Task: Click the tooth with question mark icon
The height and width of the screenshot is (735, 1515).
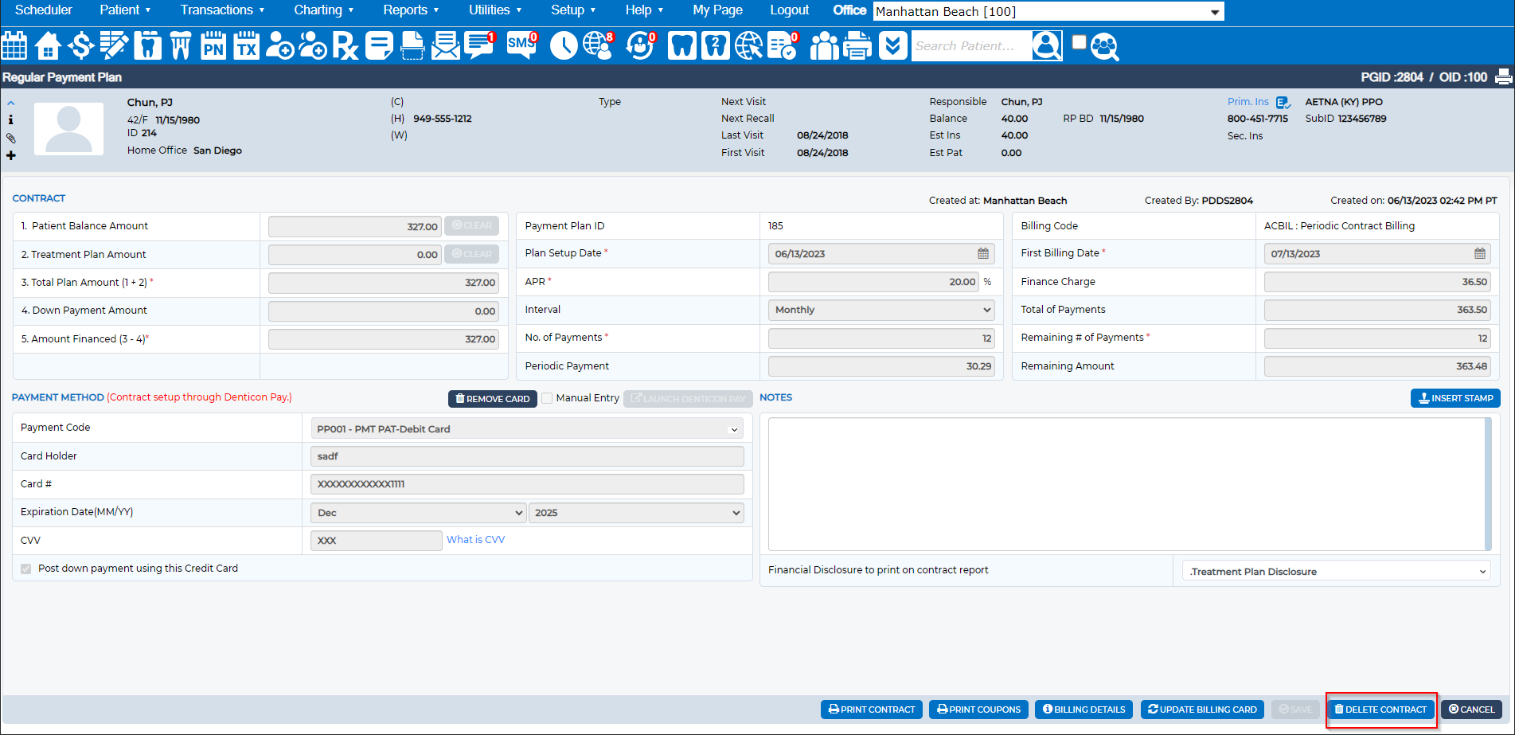Action: (716, 45)
